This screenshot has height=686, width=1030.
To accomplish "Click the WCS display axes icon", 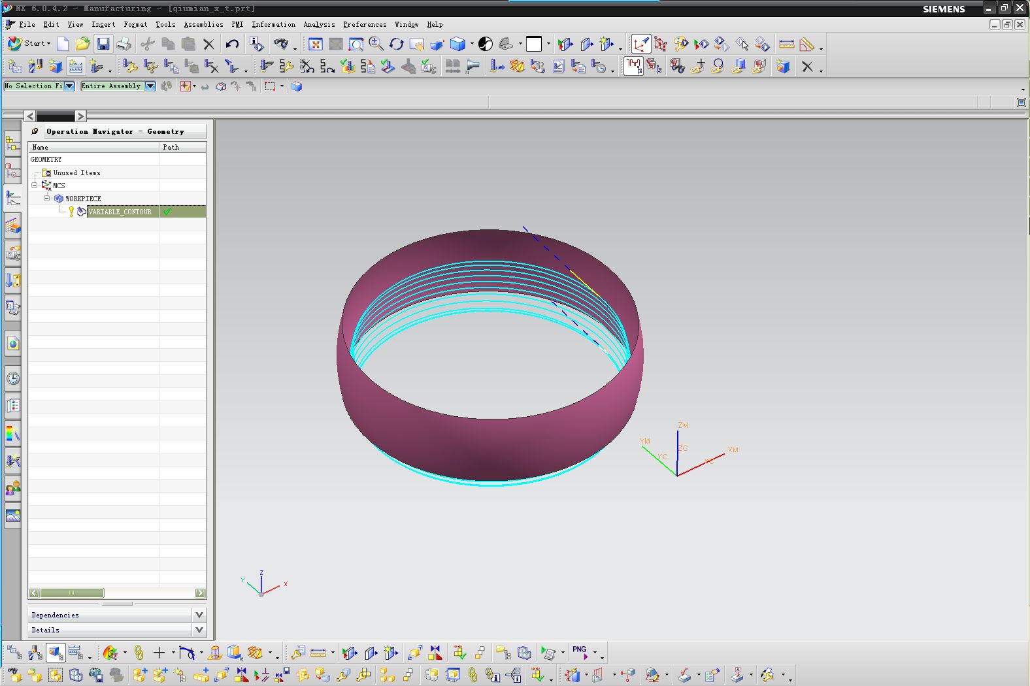I will 641,44.
